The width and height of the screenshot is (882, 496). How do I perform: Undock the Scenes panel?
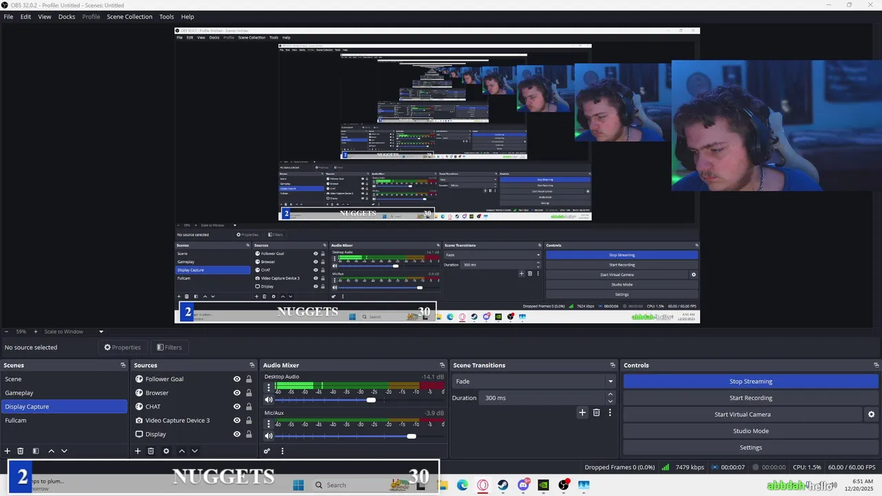click(123, 365)
